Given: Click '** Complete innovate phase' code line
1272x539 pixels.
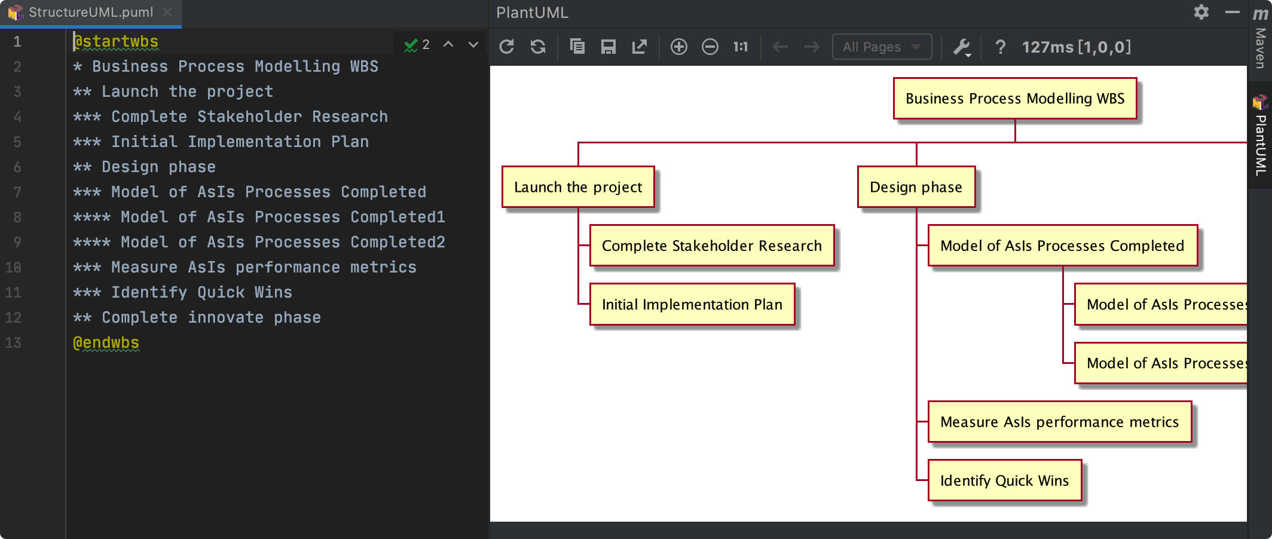Looking at the screenshot, I should [197, 317].
